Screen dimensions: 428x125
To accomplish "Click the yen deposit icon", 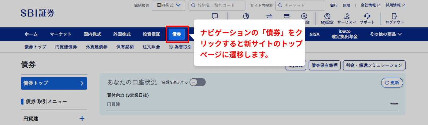I will point(304,16).
